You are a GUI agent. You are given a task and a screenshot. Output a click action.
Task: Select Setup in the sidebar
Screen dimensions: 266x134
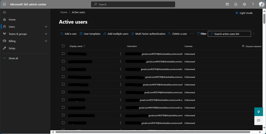pos(12,48)
